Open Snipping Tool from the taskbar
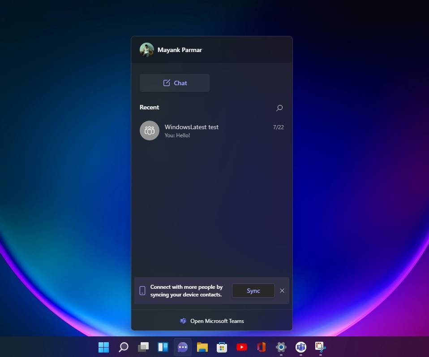The image size is (429, 357). [320, 347]
